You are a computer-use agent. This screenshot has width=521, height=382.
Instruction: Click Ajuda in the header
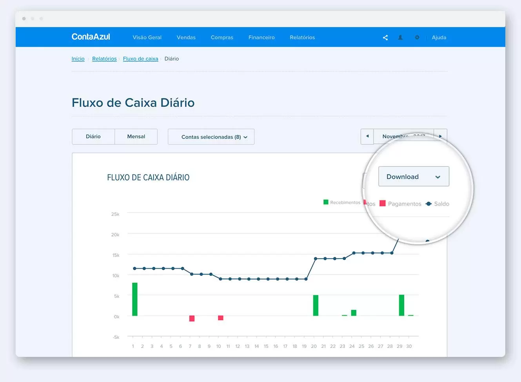439,38
